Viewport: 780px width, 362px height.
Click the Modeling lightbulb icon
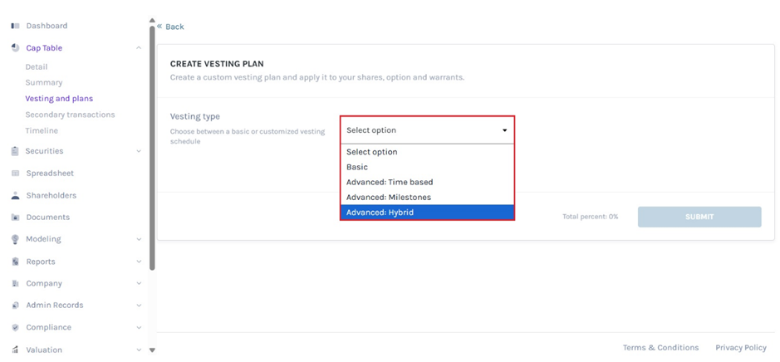[x=15, y=239]
